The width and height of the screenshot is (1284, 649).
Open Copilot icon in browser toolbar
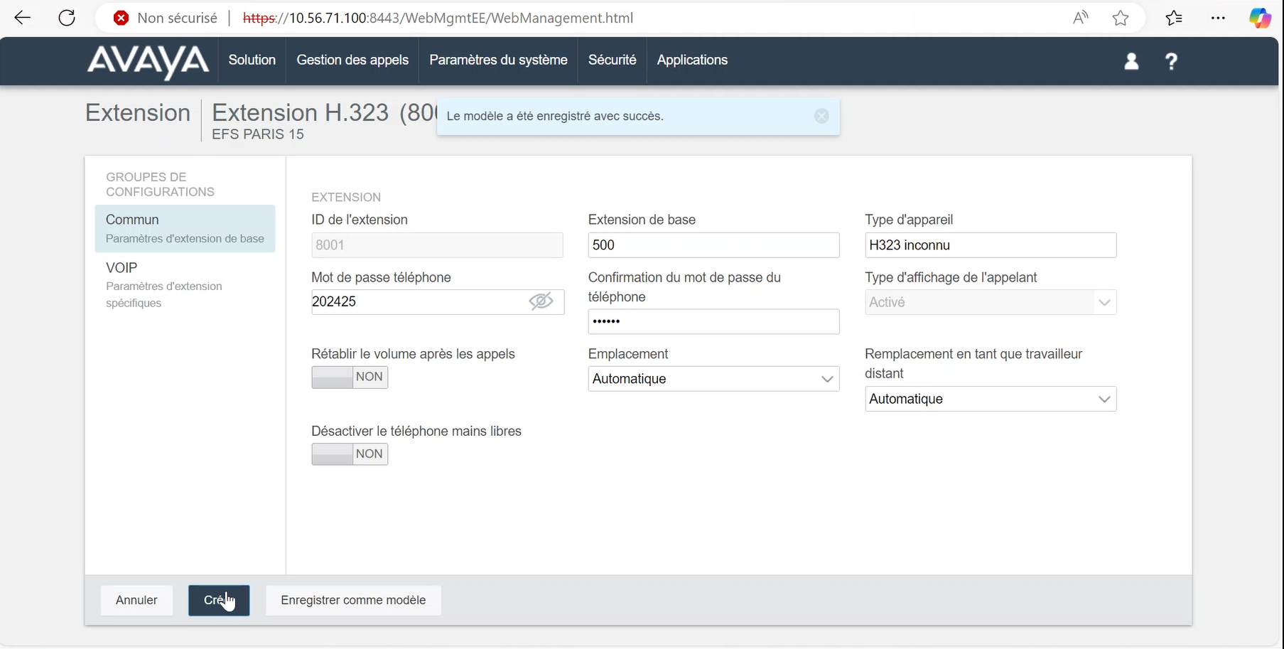click(x=1260, y=18)
